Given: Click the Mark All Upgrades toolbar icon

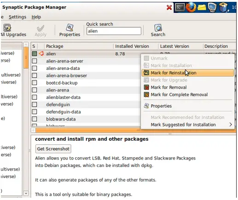Looking at the screenshot, I should point(7,28).
